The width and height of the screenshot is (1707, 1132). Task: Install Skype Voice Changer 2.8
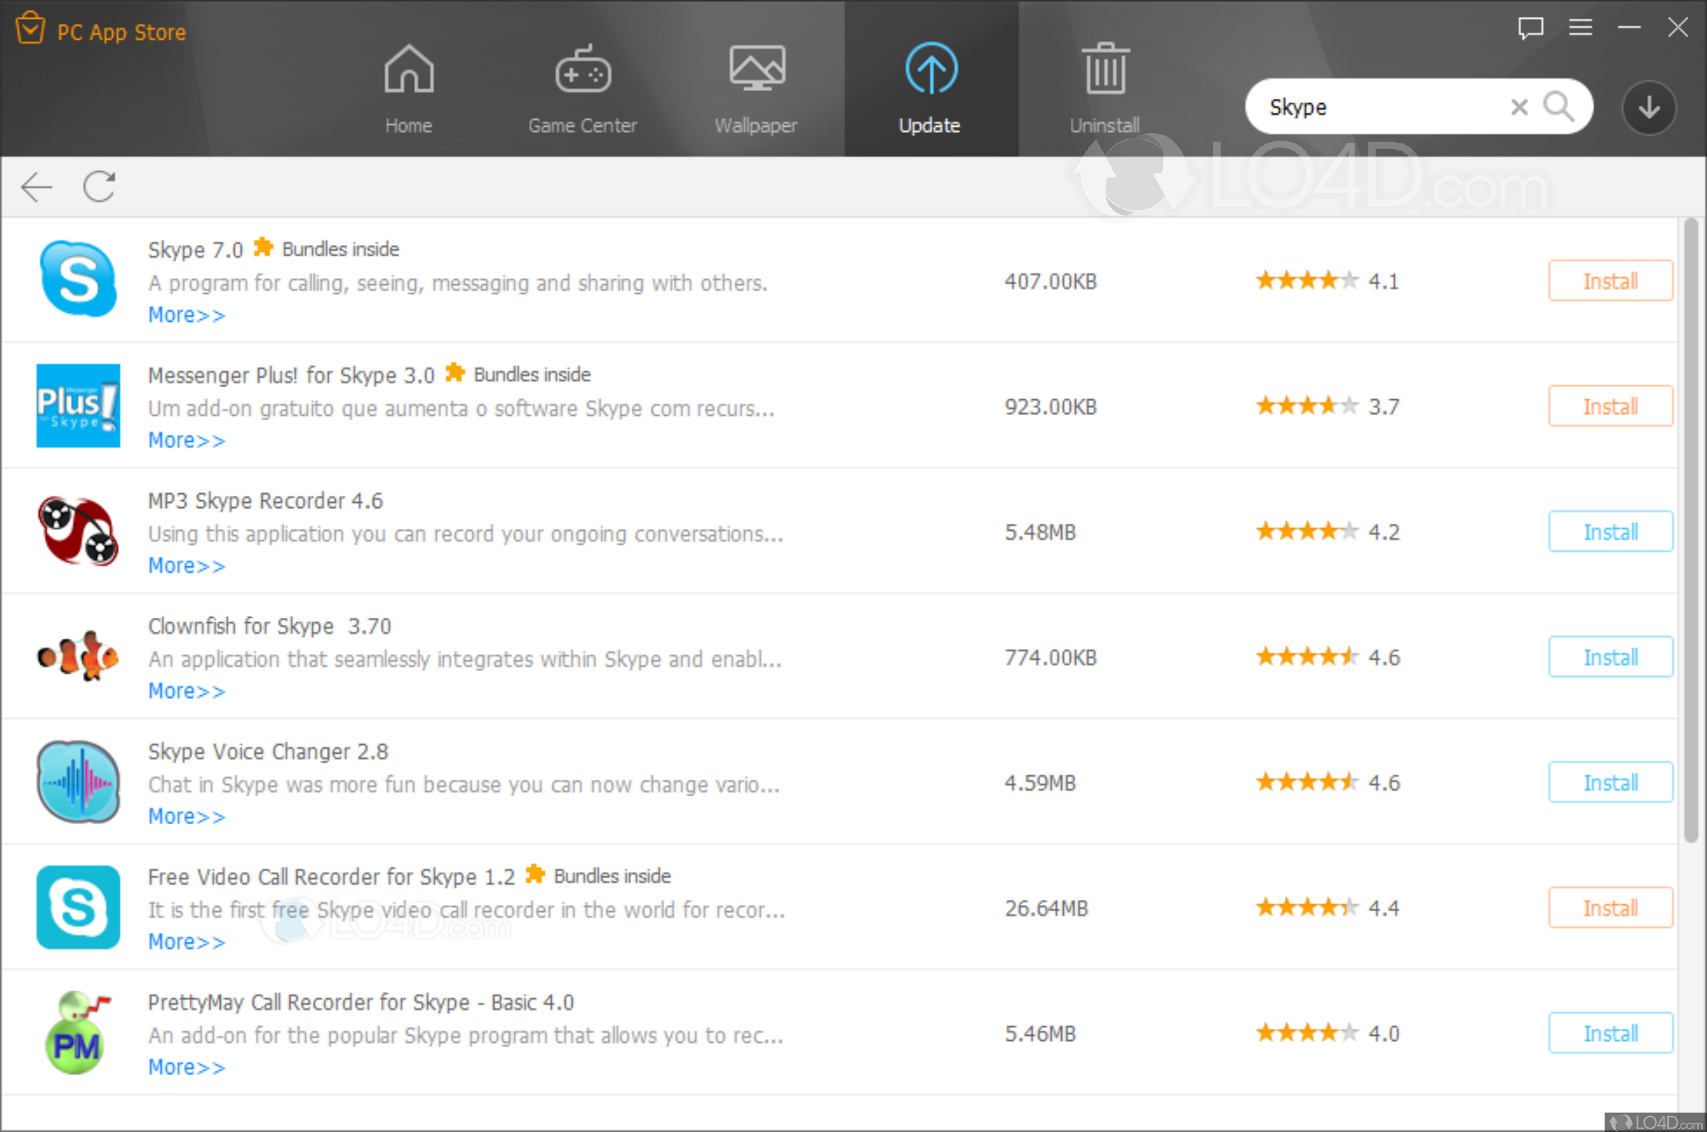tap(1609, 782)
